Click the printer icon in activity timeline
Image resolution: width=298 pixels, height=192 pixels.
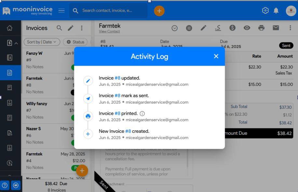88,116
